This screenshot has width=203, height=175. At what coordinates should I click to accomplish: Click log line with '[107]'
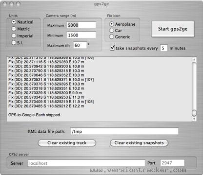tap(51, 80)
